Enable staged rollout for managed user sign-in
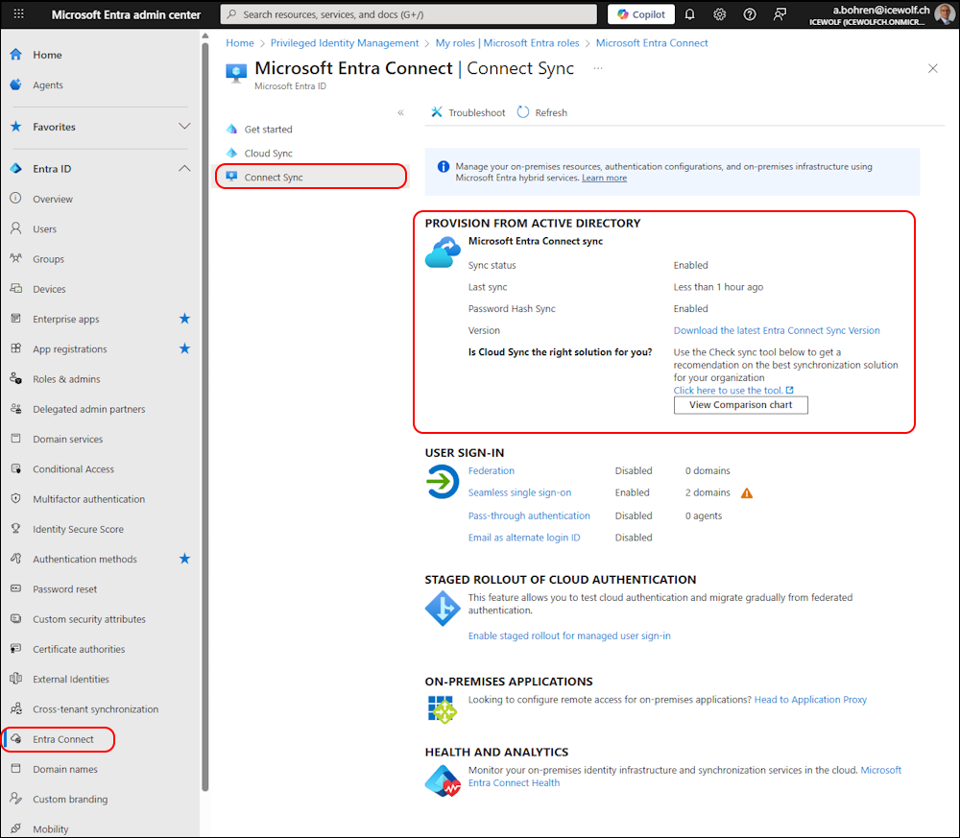Screen dimensions: 960x838 click(569, 636)
